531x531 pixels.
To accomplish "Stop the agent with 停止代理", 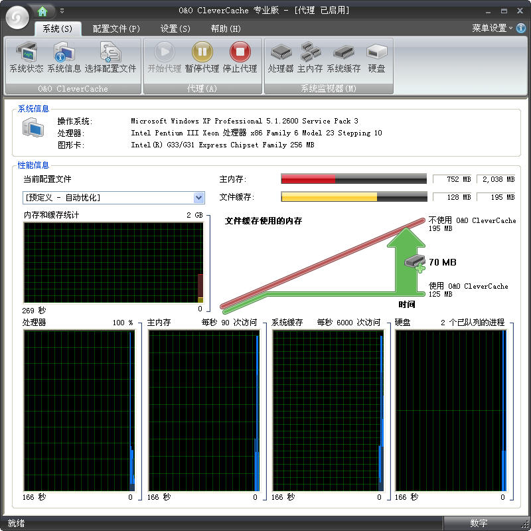I will [x=240, y=58].
